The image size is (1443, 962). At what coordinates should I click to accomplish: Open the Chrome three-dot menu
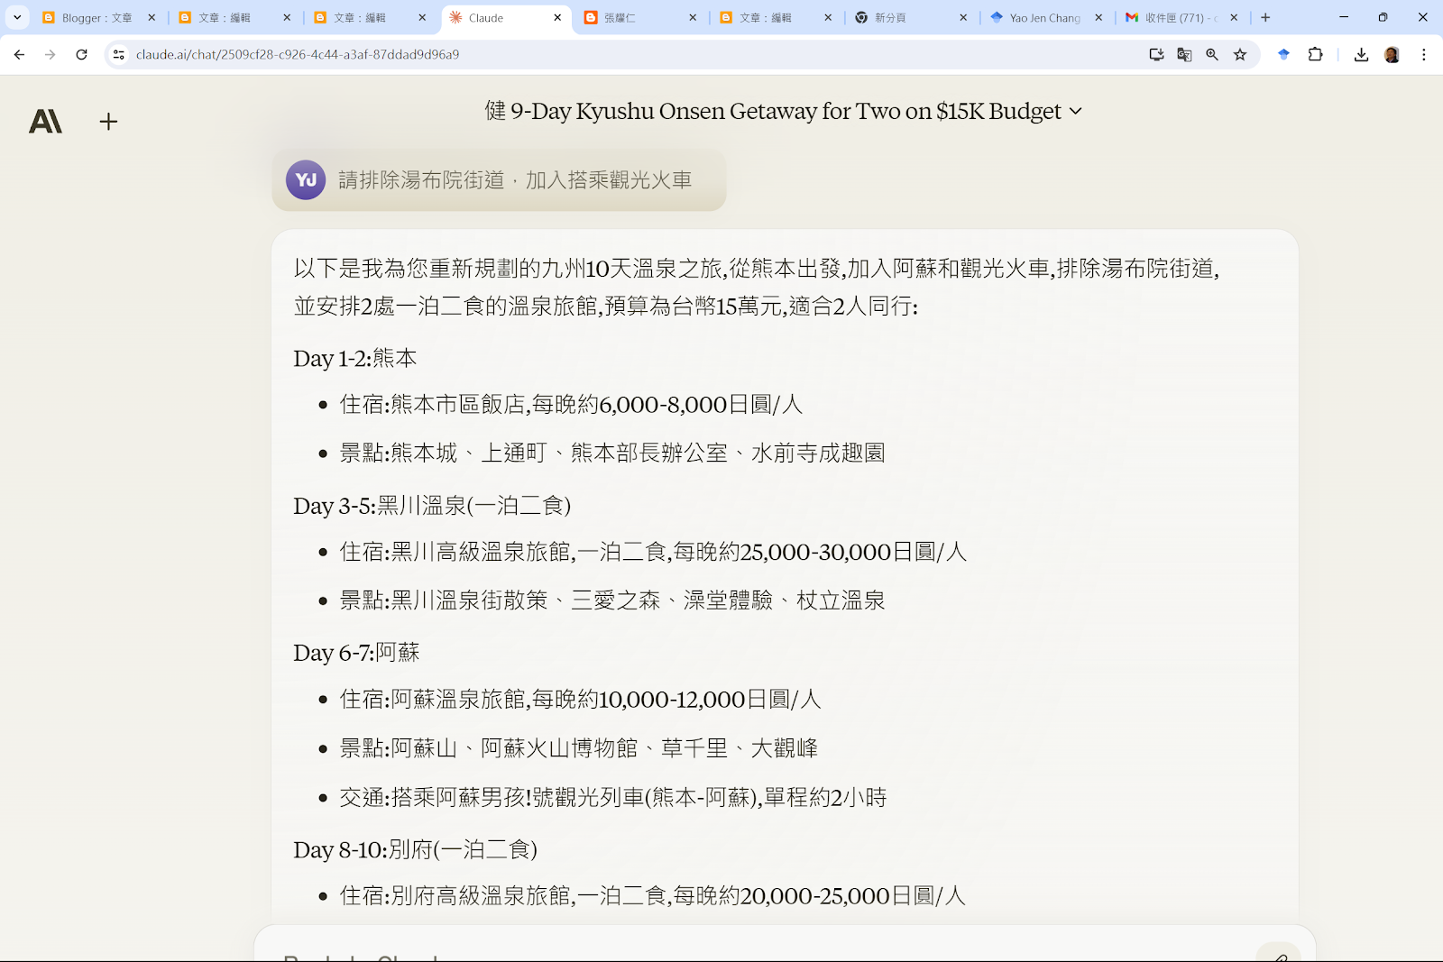point(1424,55)
